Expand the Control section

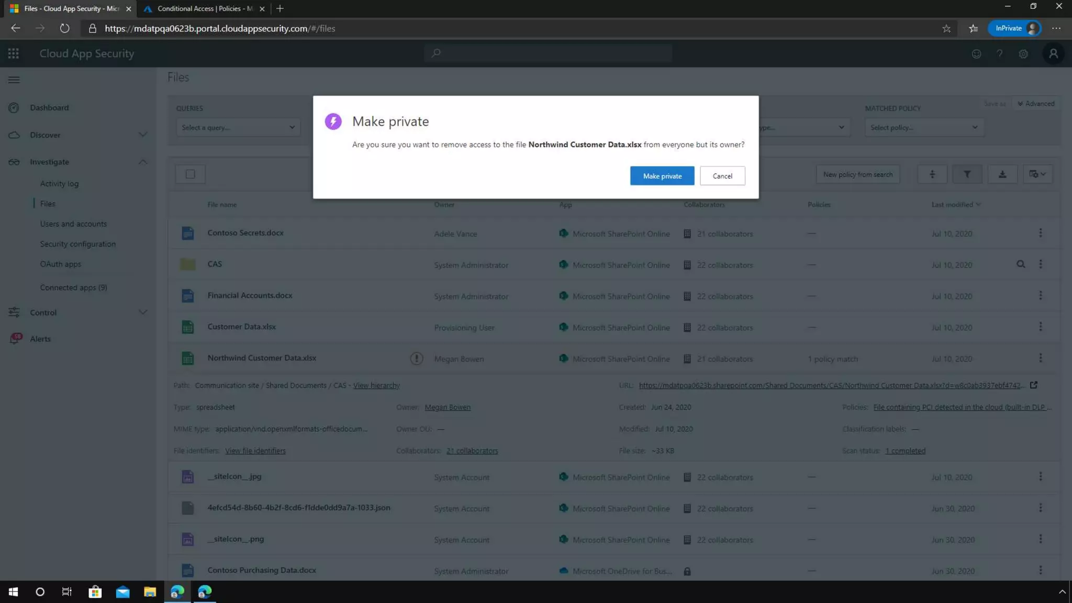click(142, 312)
